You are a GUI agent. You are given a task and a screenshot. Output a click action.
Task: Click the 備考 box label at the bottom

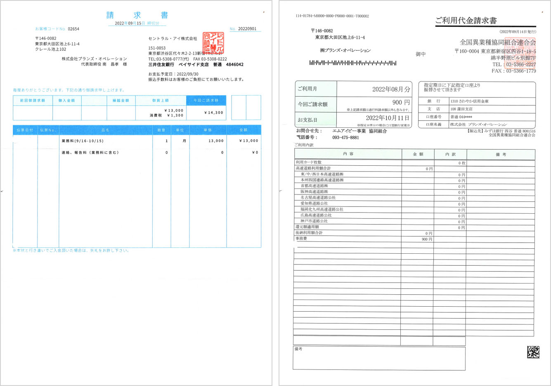pyautogui.click(x=298, y=349)
